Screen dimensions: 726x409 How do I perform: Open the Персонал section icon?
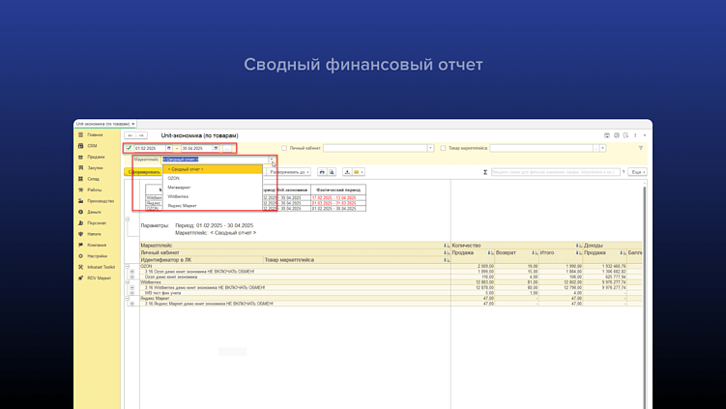pos(80,222)
